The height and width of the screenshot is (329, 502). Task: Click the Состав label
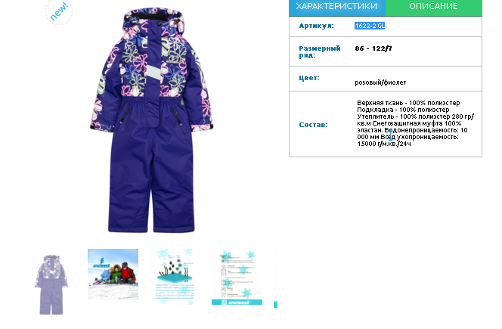[313, 125]
